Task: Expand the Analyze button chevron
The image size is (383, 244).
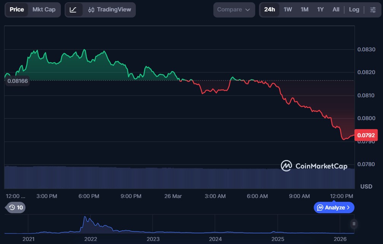Action: tap(348, 208)
